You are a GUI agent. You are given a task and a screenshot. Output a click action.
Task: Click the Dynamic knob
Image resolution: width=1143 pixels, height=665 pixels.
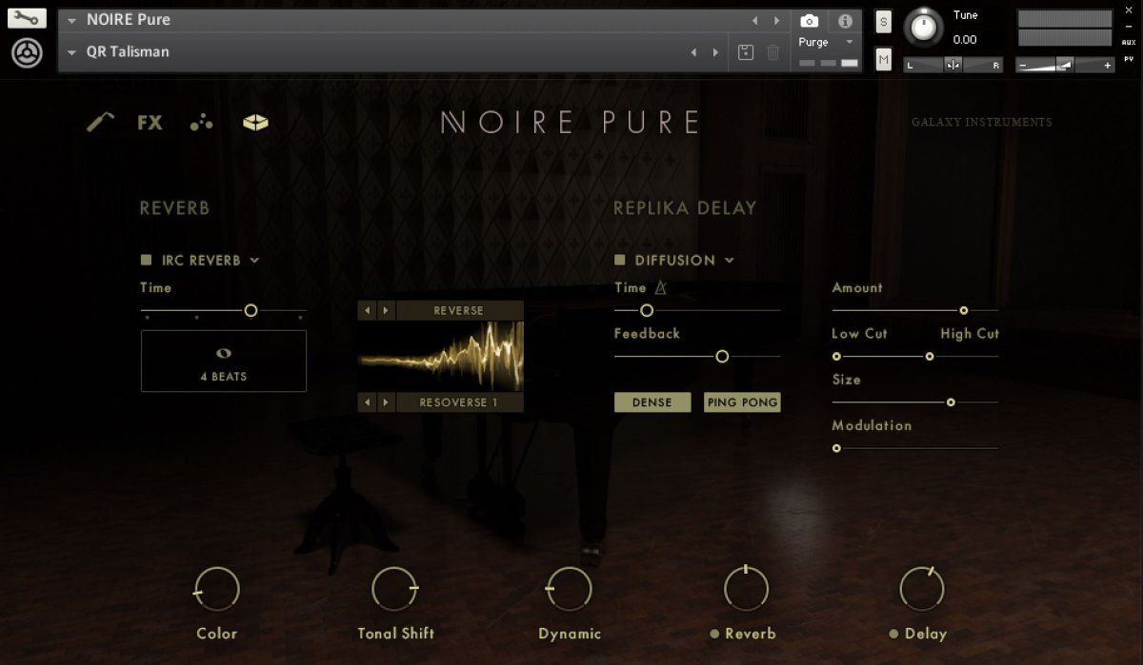point(570,589)
